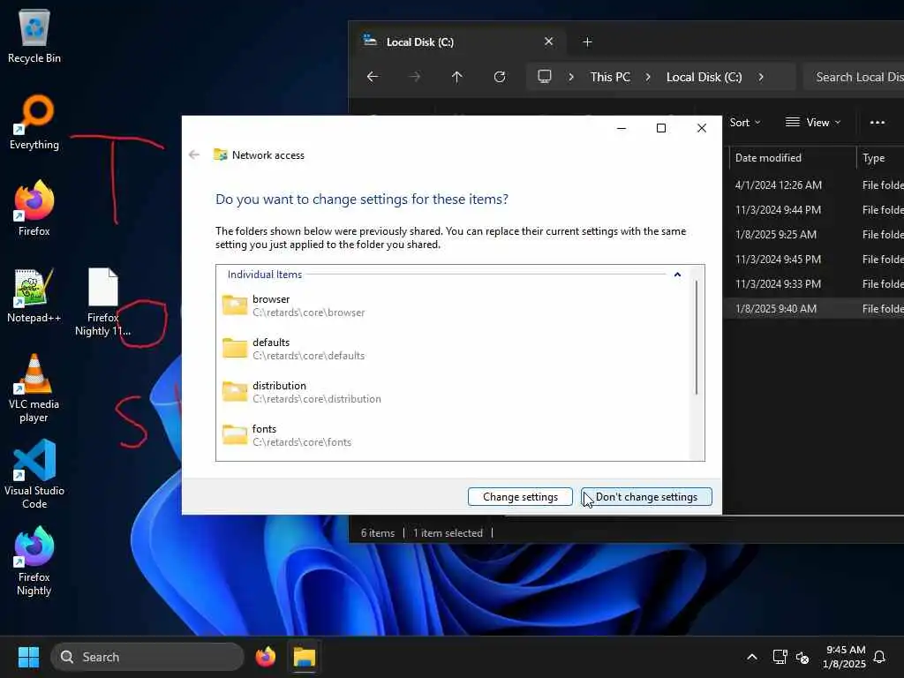Minimize the Network access dialog

tap(621, 128)
